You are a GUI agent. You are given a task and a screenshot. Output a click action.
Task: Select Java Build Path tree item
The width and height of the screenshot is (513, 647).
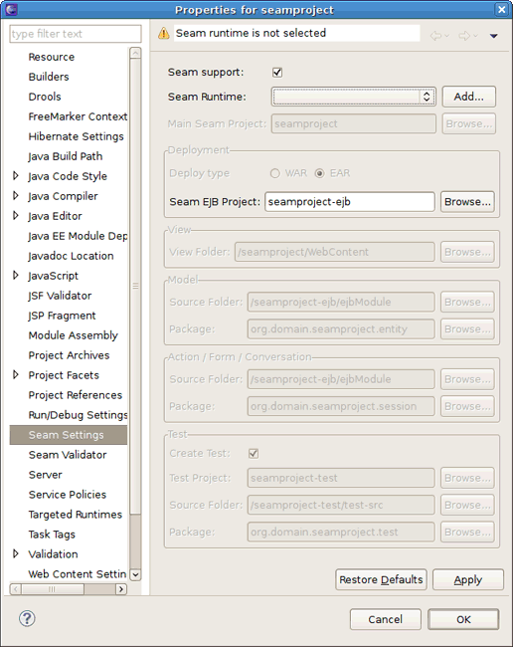[65, 156]
